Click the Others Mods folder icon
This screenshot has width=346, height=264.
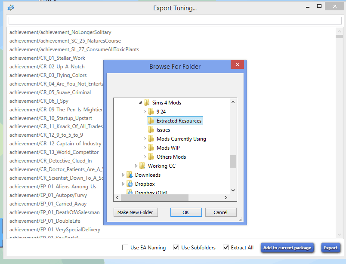pos(151,157)
